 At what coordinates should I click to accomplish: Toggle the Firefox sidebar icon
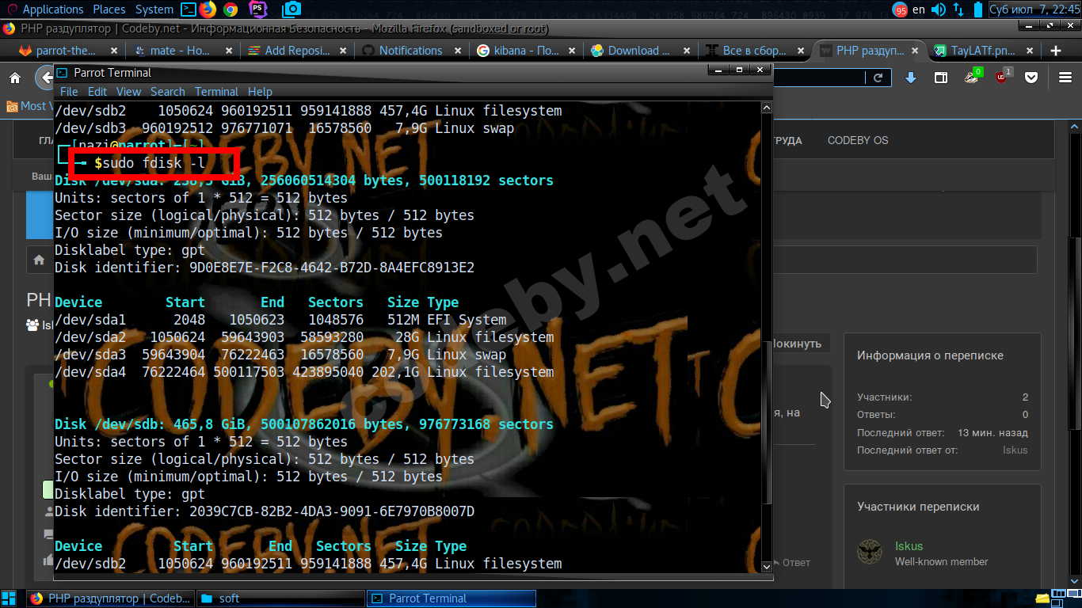point(941,78)
